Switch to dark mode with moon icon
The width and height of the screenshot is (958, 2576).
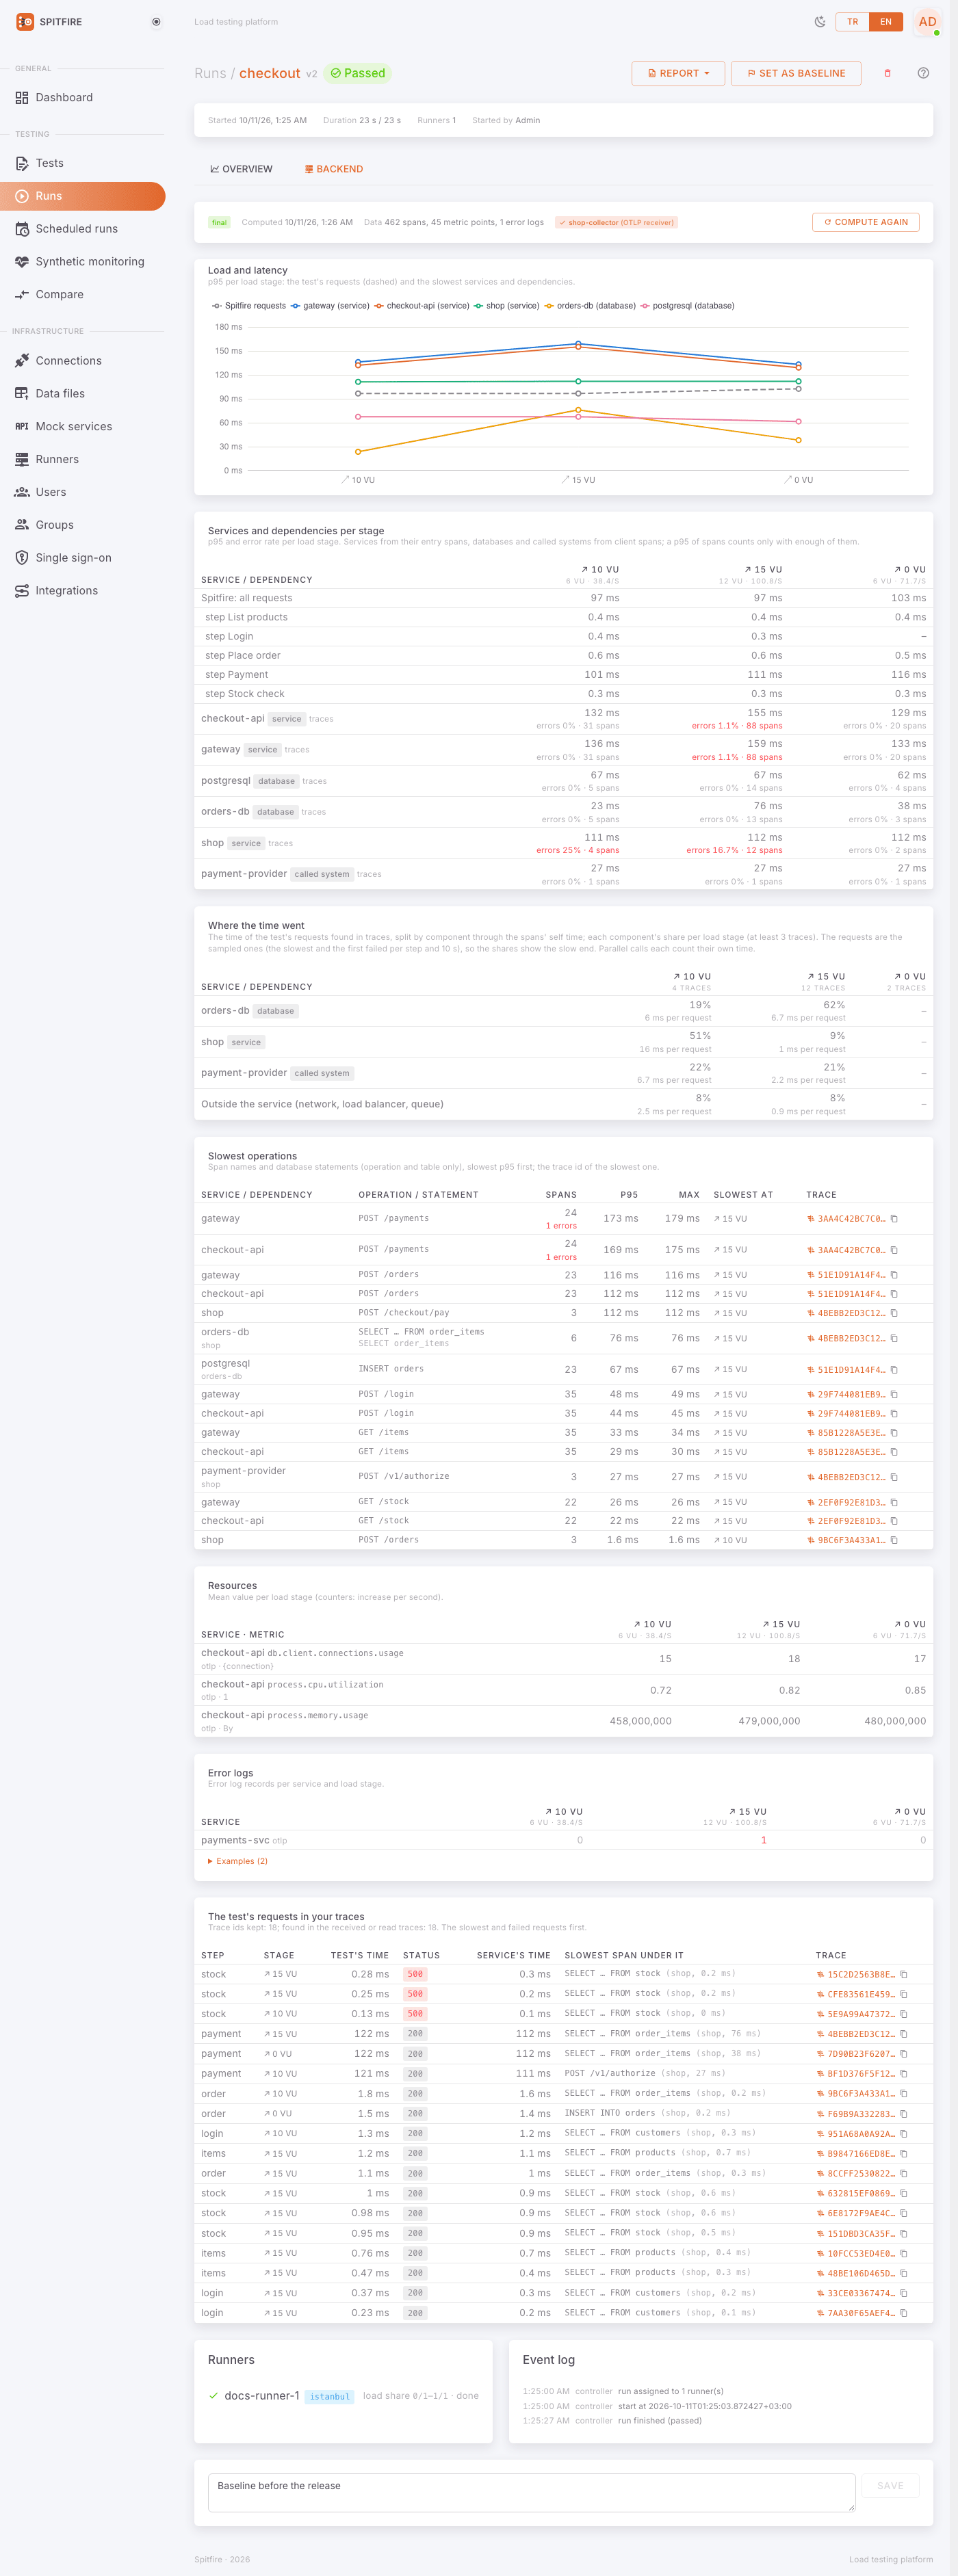coord(820,22)
